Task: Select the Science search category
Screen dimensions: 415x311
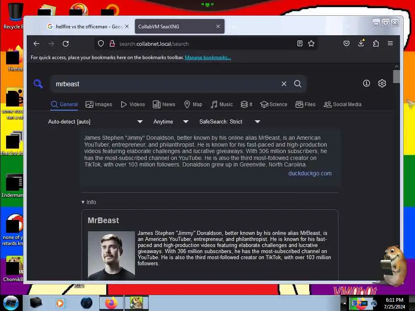Action: 274,104
